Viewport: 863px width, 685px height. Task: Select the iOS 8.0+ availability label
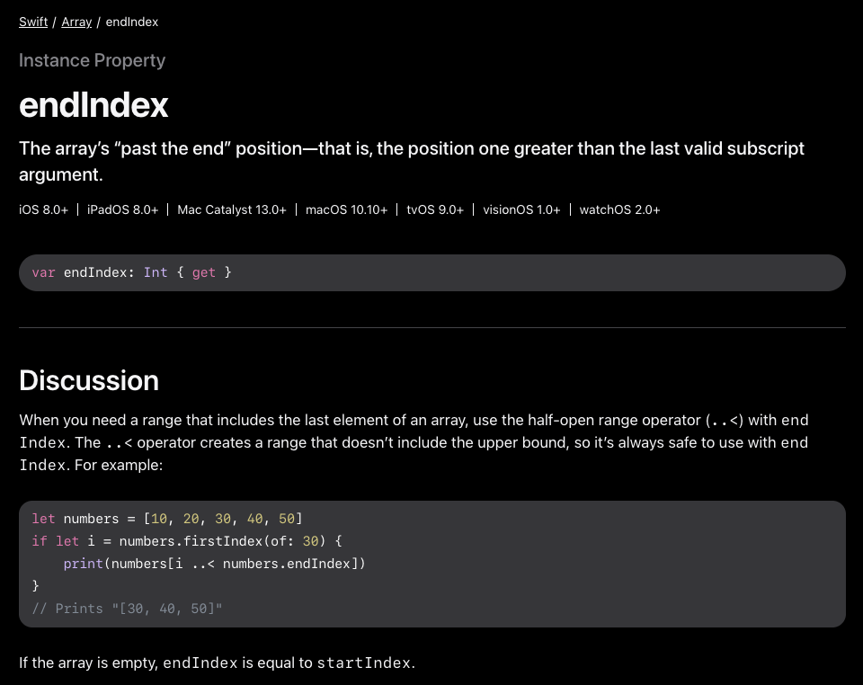click(x=44, y=209)
